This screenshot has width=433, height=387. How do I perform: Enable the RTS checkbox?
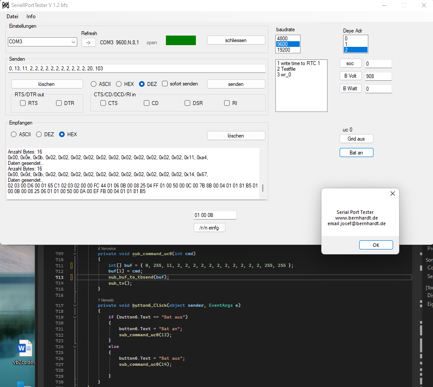23,103
